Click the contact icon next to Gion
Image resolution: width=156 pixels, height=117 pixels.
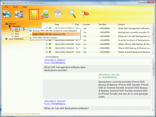tap(13, 31)
